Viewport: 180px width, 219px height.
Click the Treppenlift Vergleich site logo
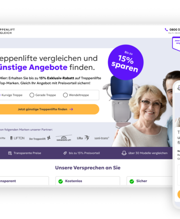[7, 31]
